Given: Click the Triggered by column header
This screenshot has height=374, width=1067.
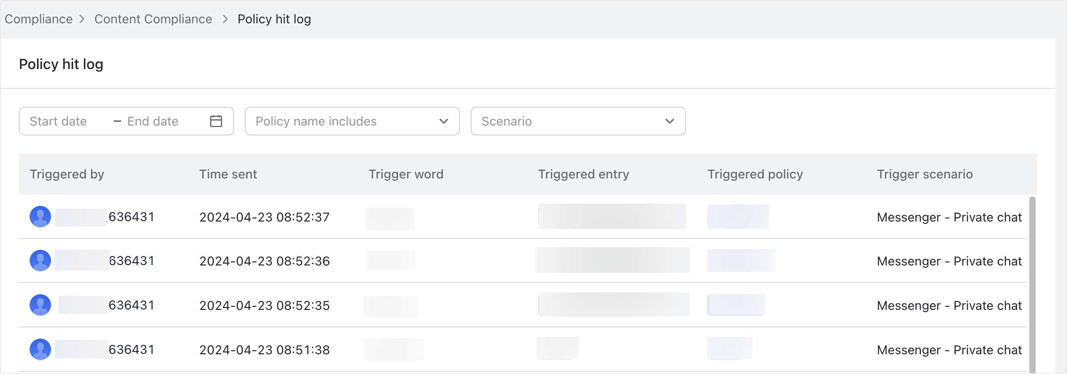Looking at the screenshot, I should [67, 174].
